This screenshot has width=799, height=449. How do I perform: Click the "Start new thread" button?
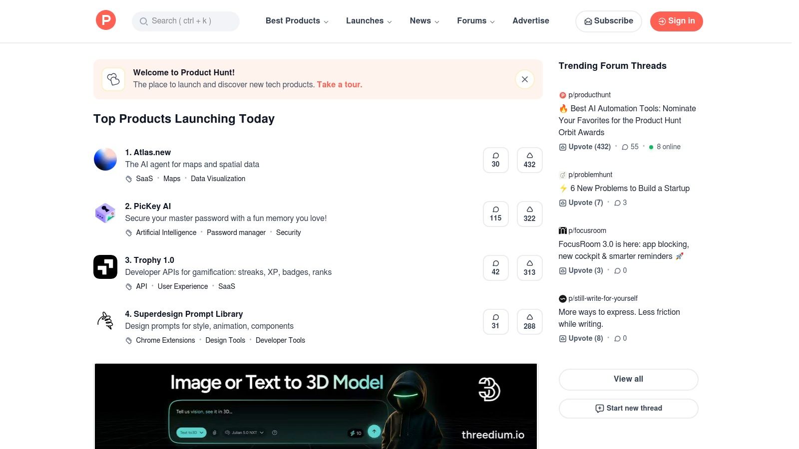click(628, 408)
